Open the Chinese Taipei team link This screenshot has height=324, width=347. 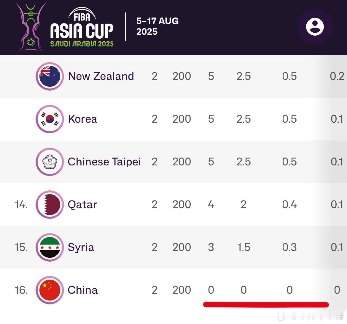[x=104, y=162]
